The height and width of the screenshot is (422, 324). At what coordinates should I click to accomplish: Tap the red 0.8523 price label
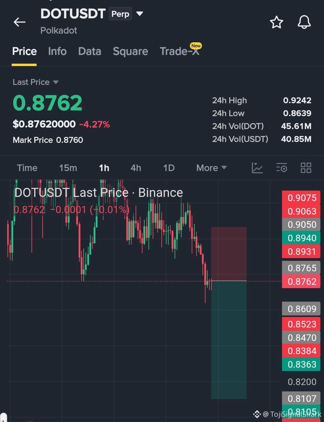pyautogui.click(x=301, y=324)
